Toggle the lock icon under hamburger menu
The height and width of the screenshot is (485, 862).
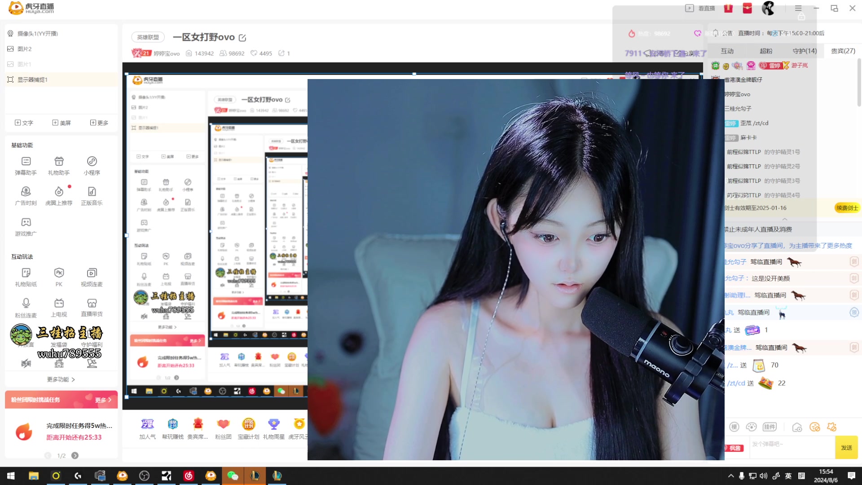[x=801, y=17]
